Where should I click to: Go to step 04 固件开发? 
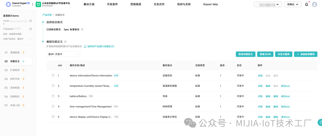[x=18, y=79]
